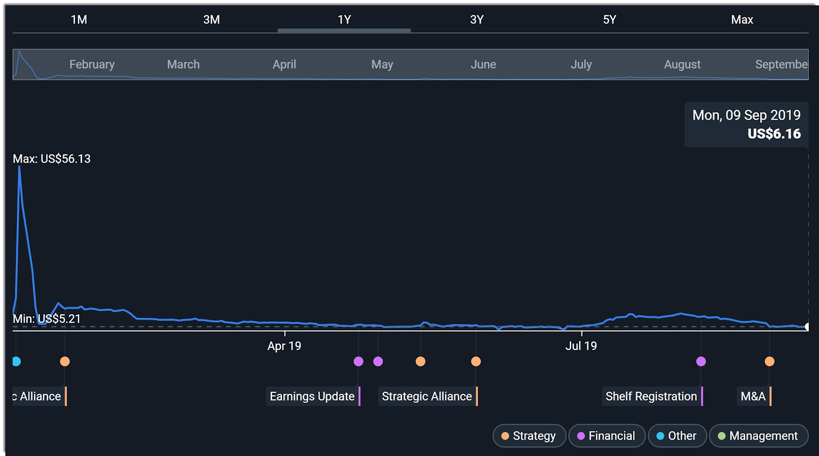The height and width of the screenshot is (456, 819).
Task: Click May in the range navigator
Action: [382, 64]
